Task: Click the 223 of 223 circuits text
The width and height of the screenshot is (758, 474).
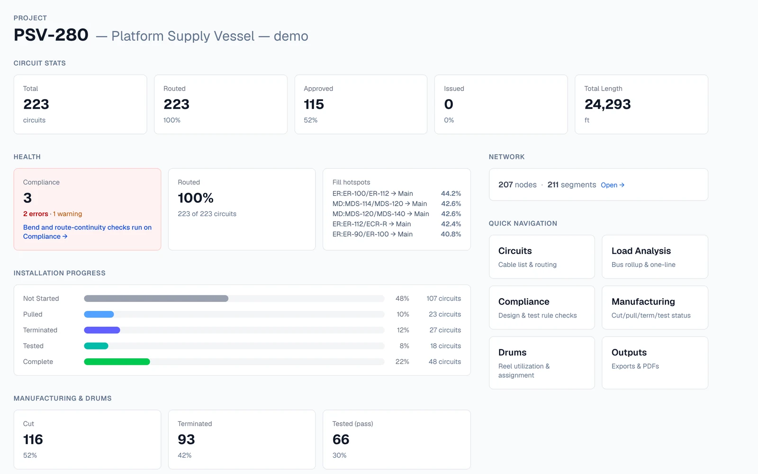Action: pyautogui.click(x=207, y=214)
